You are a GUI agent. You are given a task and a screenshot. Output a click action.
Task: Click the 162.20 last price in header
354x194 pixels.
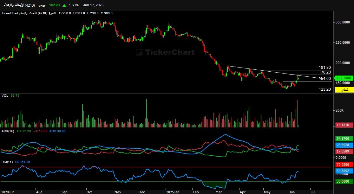click(55, 5)
